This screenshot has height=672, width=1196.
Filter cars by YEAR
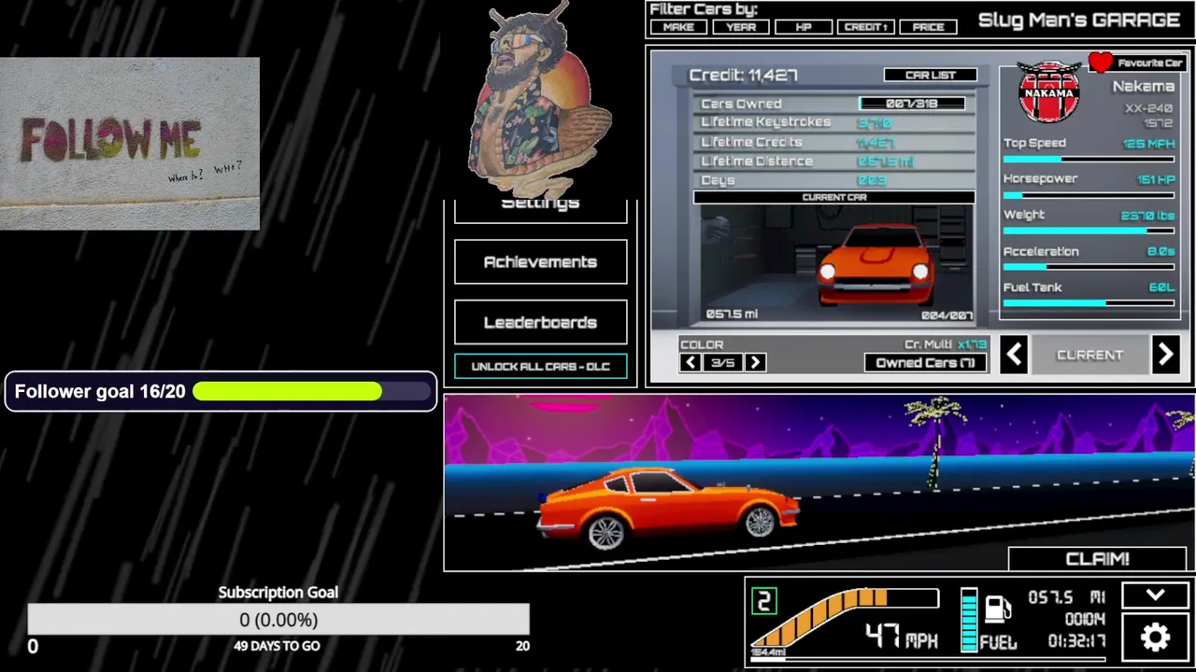pos(741,27)
